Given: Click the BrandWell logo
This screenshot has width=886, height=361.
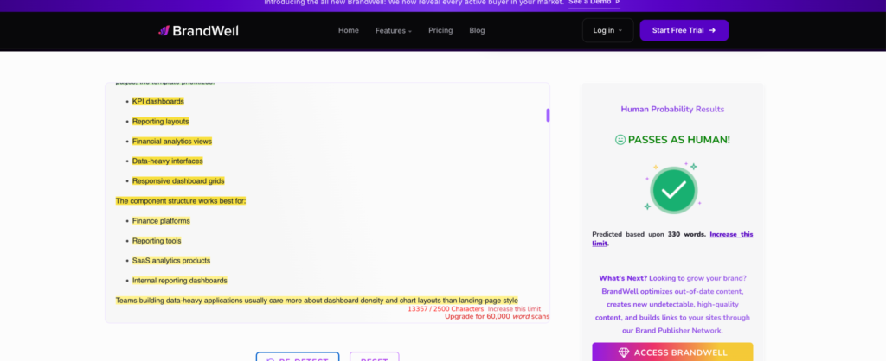Looking at the screenshot, I should coord(198,30).
